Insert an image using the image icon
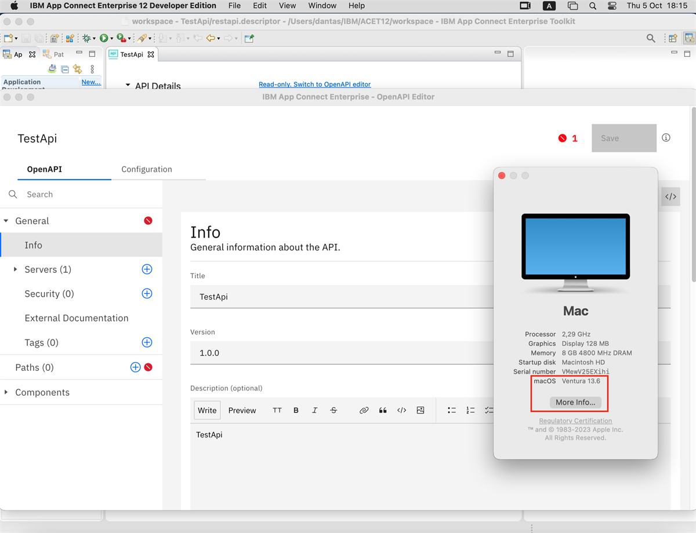The height and width of the screenshot is (533, 696). coord(420,410)
